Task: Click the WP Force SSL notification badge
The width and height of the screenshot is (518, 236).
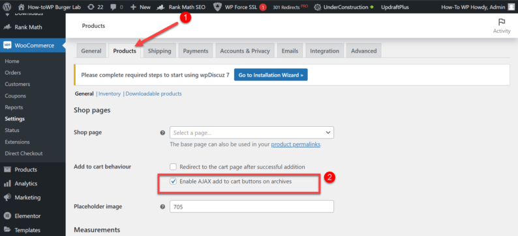Action: [263, 7]
